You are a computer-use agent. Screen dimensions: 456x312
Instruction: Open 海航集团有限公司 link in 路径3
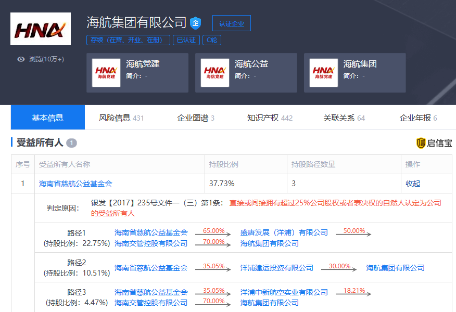point(270,303)
